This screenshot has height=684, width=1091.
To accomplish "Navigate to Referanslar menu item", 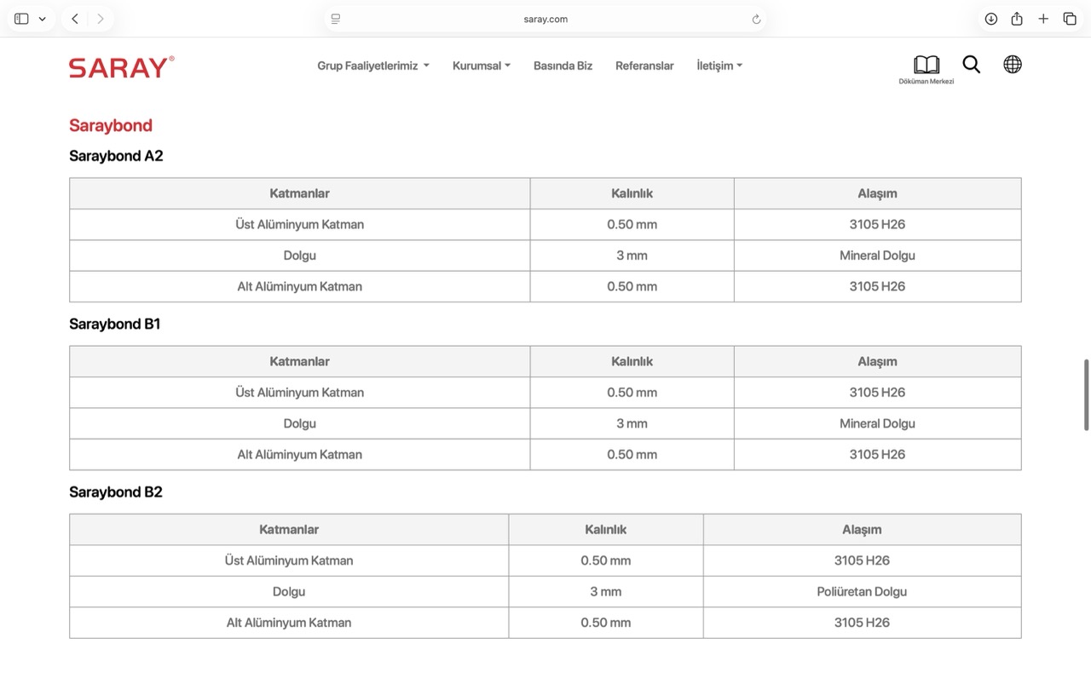I will (644, 66).
